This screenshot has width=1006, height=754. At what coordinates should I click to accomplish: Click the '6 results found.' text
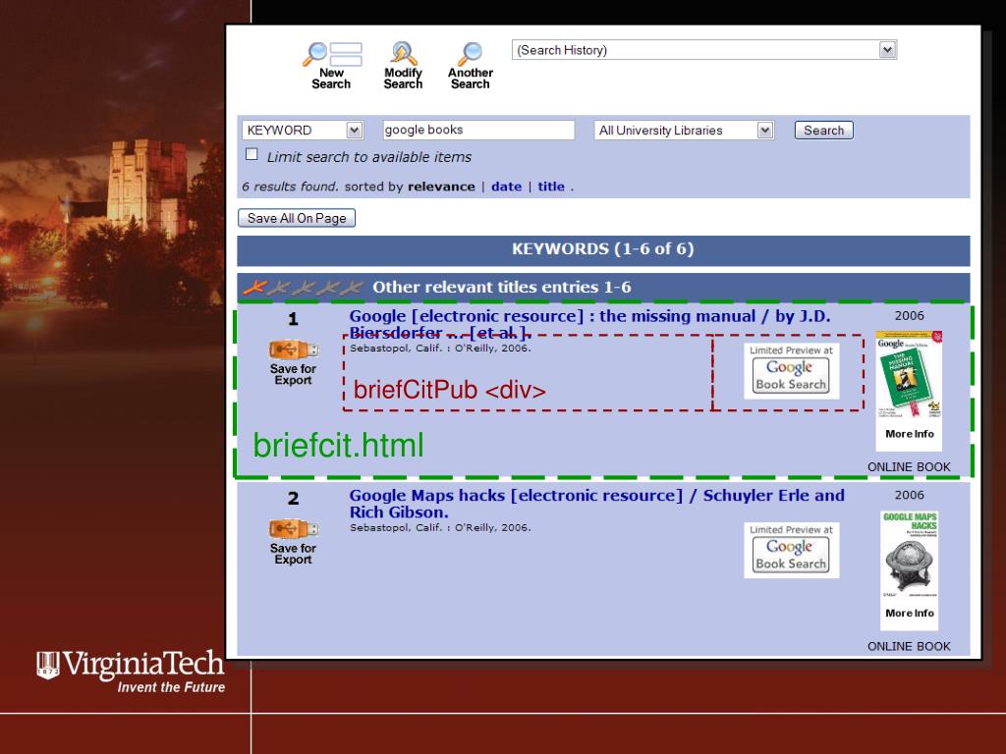(x=290, y=187)
